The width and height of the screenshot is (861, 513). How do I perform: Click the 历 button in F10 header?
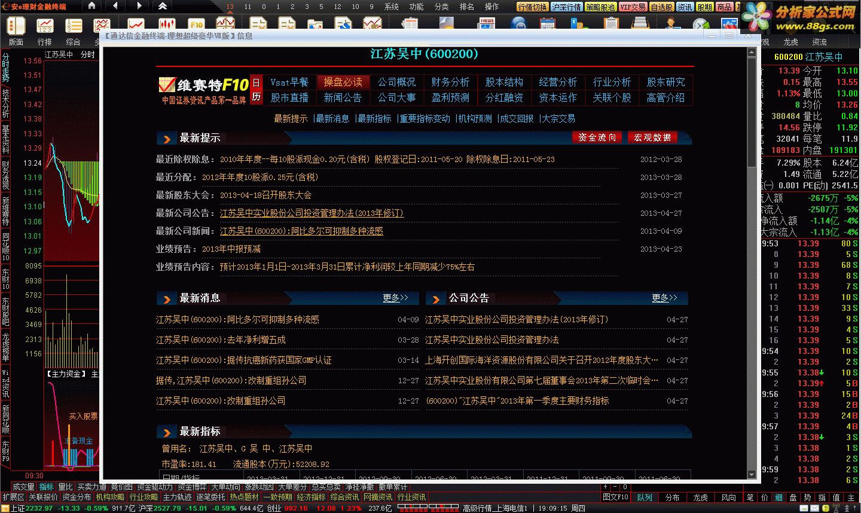(x=257, y=97)
